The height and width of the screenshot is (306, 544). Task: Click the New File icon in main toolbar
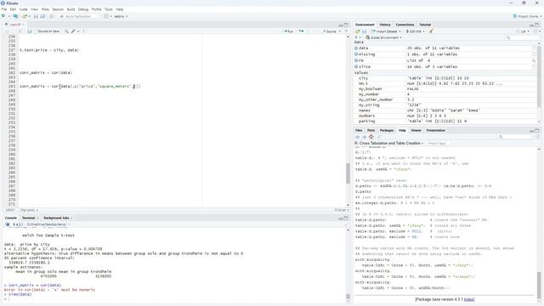[3, 16]
